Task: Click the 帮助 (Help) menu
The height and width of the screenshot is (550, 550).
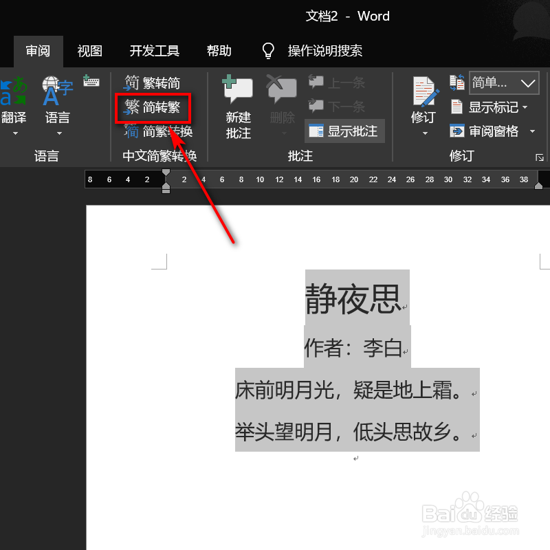Action: pos(219,50)
